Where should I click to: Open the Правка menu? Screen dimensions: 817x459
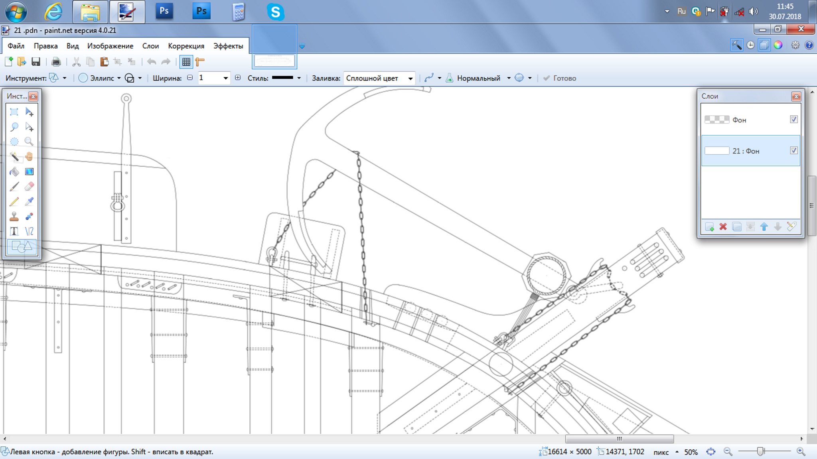(x=45, y=46)
